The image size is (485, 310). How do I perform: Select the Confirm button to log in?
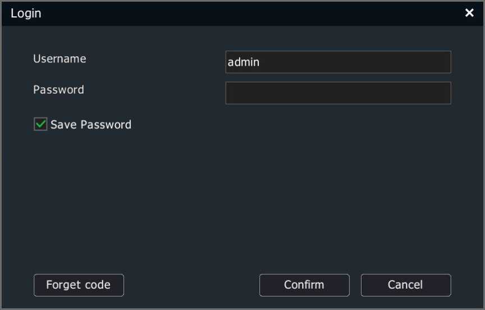pos(304,285)
